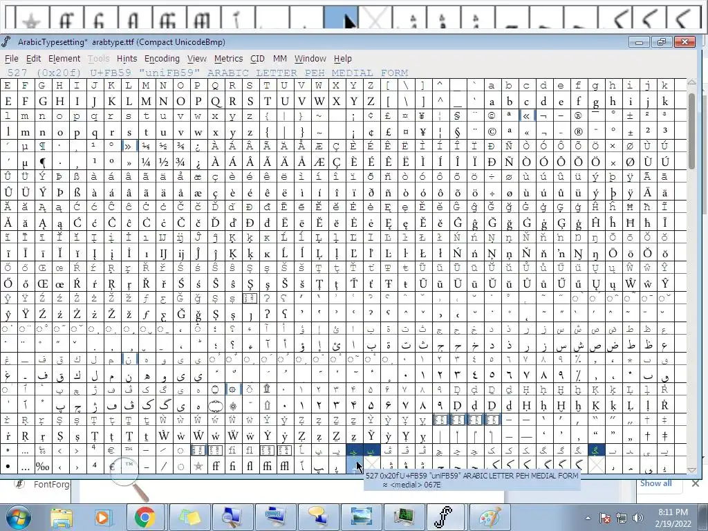
Task: Select the ffi ligature glyph cell
Action: click(267, 466)
